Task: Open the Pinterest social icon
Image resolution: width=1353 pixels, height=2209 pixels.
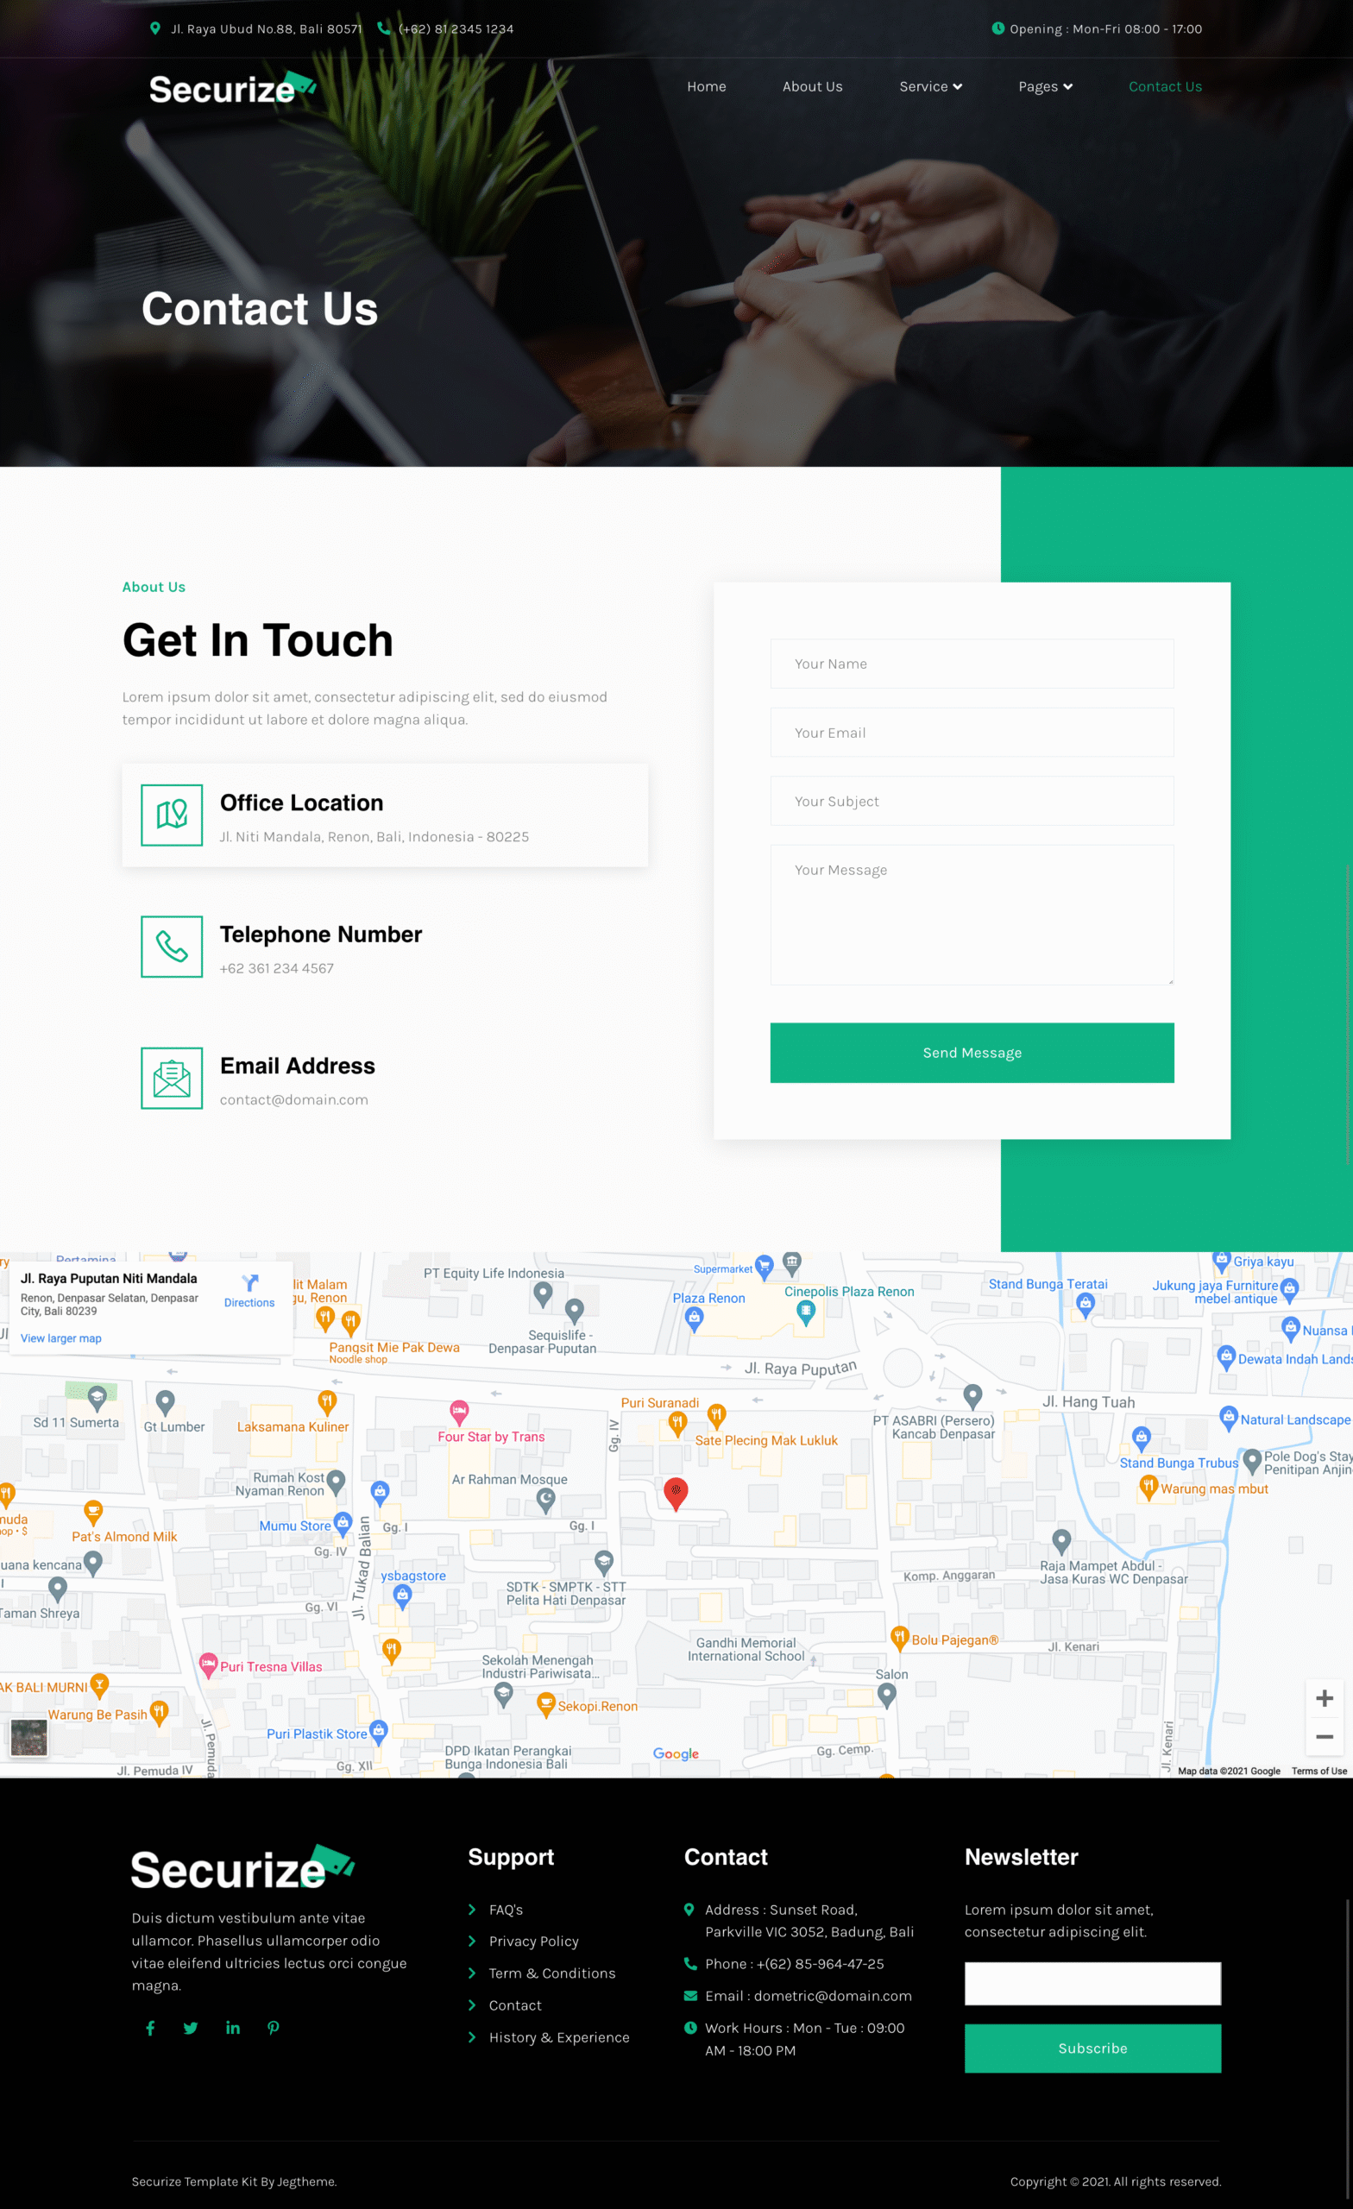Action: [x=274, y=2028]
